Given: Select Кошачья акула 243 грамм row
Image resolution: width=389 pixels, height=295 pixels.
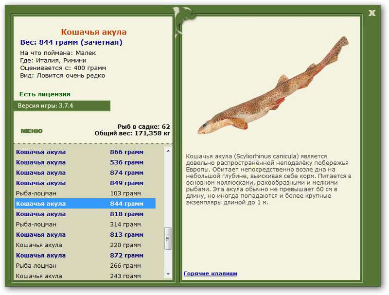Looking at the screenshot, I should pos(85,276).
